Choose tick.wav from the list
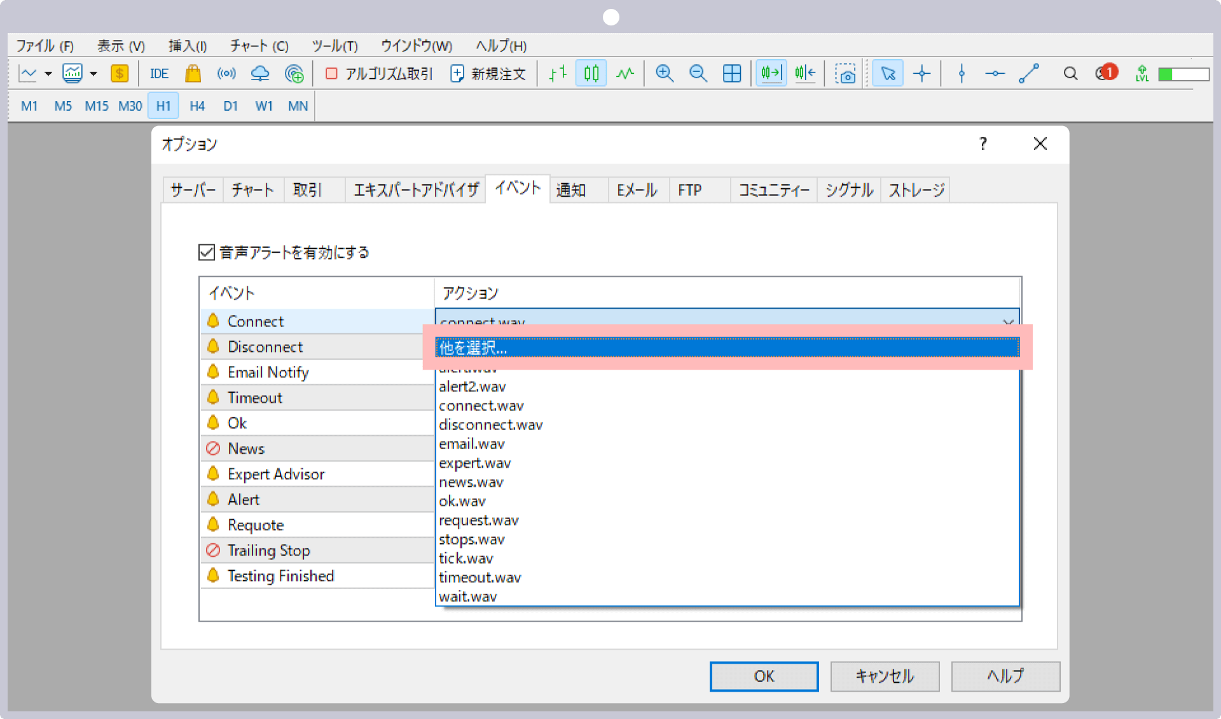1221x719 pixels. click(727, 559)
